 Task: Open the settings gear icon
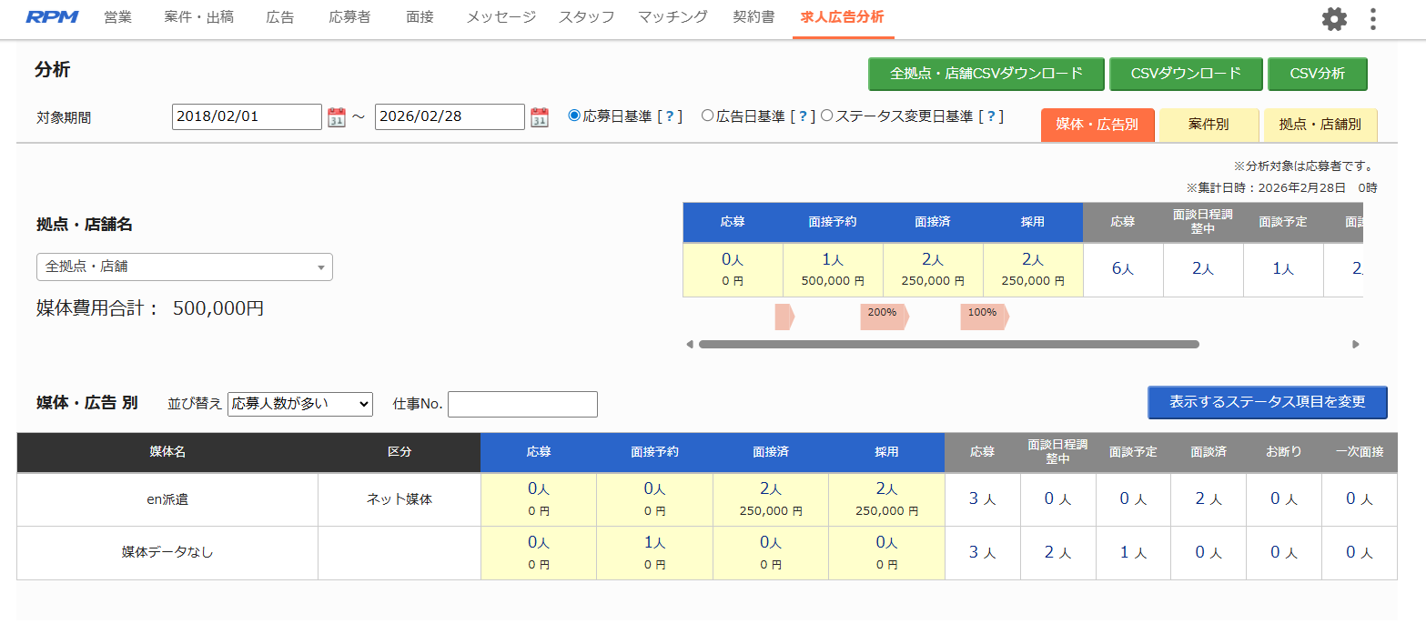tap(1333, 18)
